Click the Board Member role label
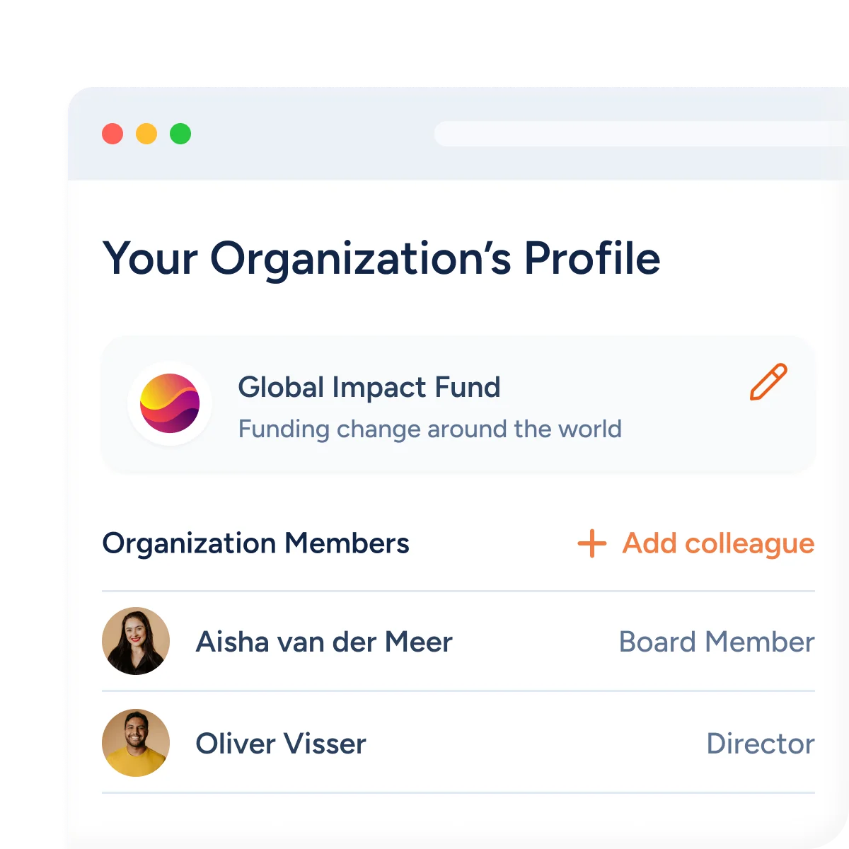The image size is (849, 849). click(716, 642)
